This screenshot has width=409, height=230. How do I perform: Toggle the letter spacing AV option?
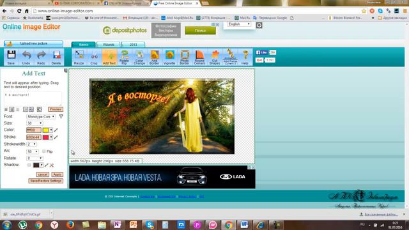(x=31, y=109)
